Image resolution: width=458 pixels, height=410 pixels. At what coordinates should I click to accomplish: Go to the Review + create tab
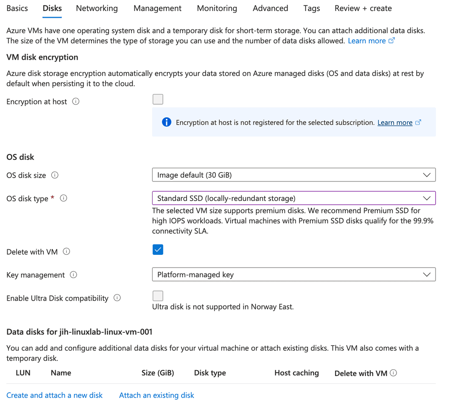pyautogui.click(x=363, y=8)
